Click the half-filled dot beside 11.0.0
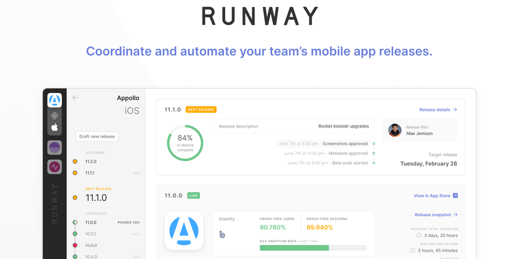 click(x=75, y=223)
